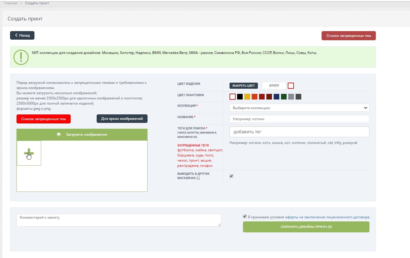The height and width of the screenshot is (258, 410).
Task: Open 'Для ярких изображений' requirements
Action: point(122,119)
